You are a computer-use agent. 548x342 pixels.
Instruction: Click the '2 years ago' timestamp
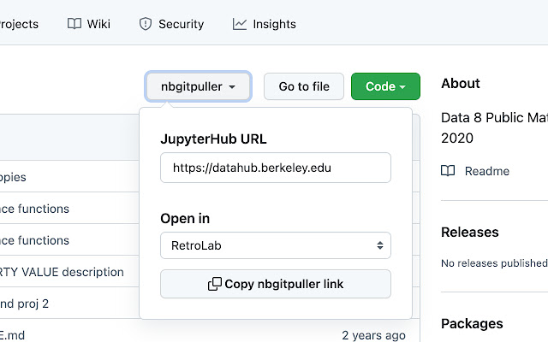pos(373,335)
